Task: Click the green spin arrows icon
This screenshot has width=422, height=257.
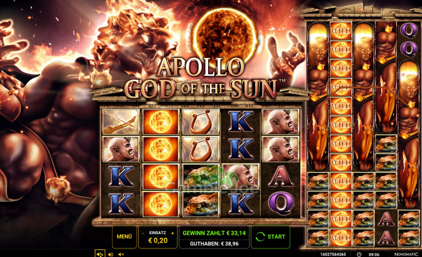Action: pos(260,237)
